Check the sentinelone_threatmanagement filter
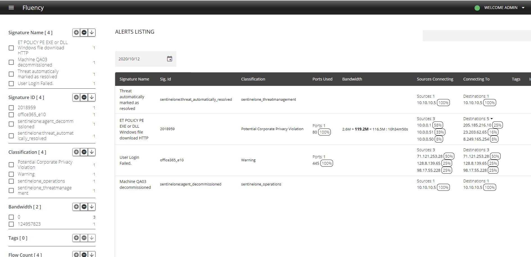The width and height of the screenshot is (531, 257). [11, 191]
